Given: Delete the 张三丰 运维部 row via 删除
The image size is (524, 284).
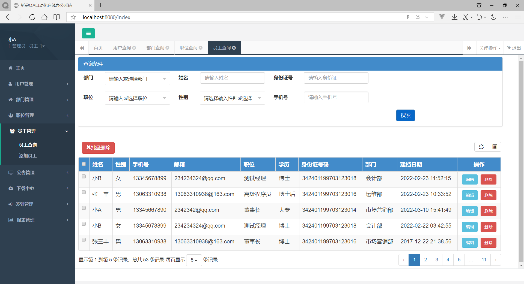Looking at the screenshot, I should tap(488, 195).
